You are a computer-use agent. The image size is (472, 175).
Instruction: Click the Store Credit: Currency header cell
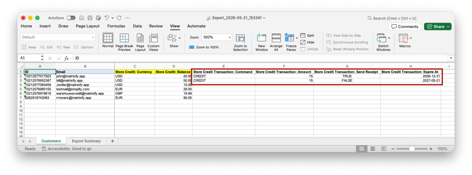135,72
